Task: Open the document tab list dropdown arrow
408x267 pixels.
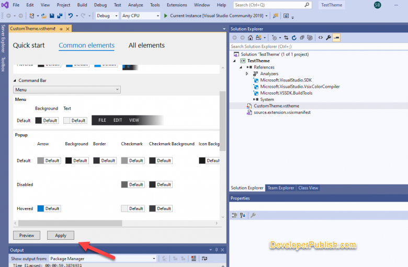Action: point(224,29)
